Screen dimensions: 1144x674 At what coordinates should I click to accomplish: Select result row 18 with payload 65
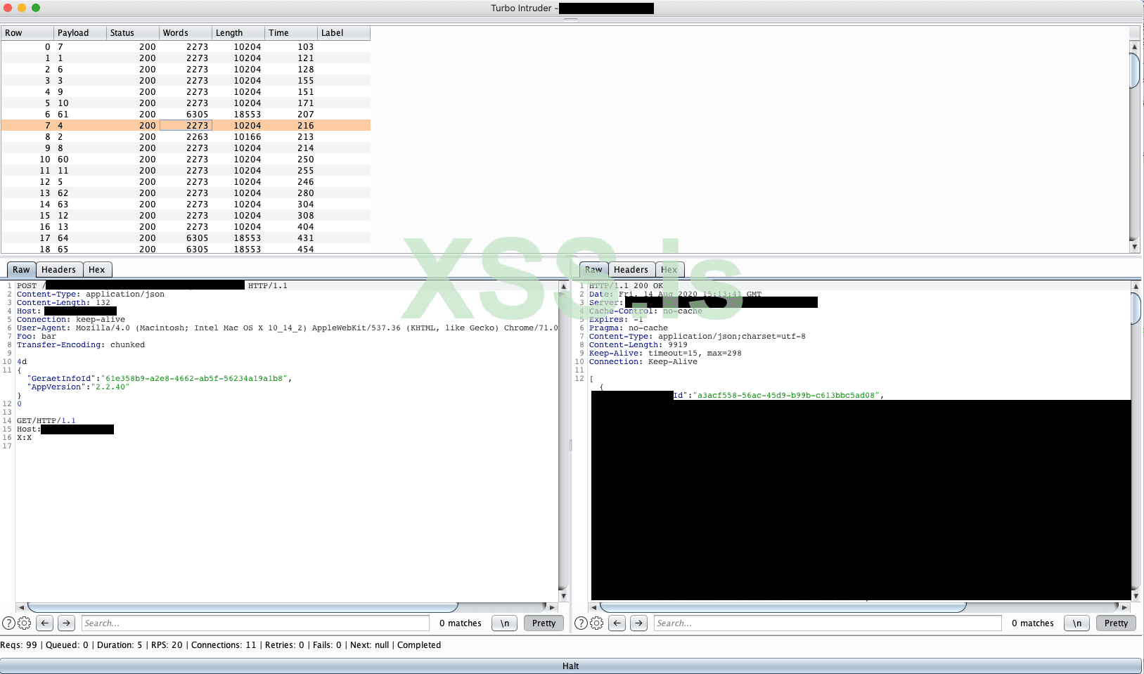(186, 249)
